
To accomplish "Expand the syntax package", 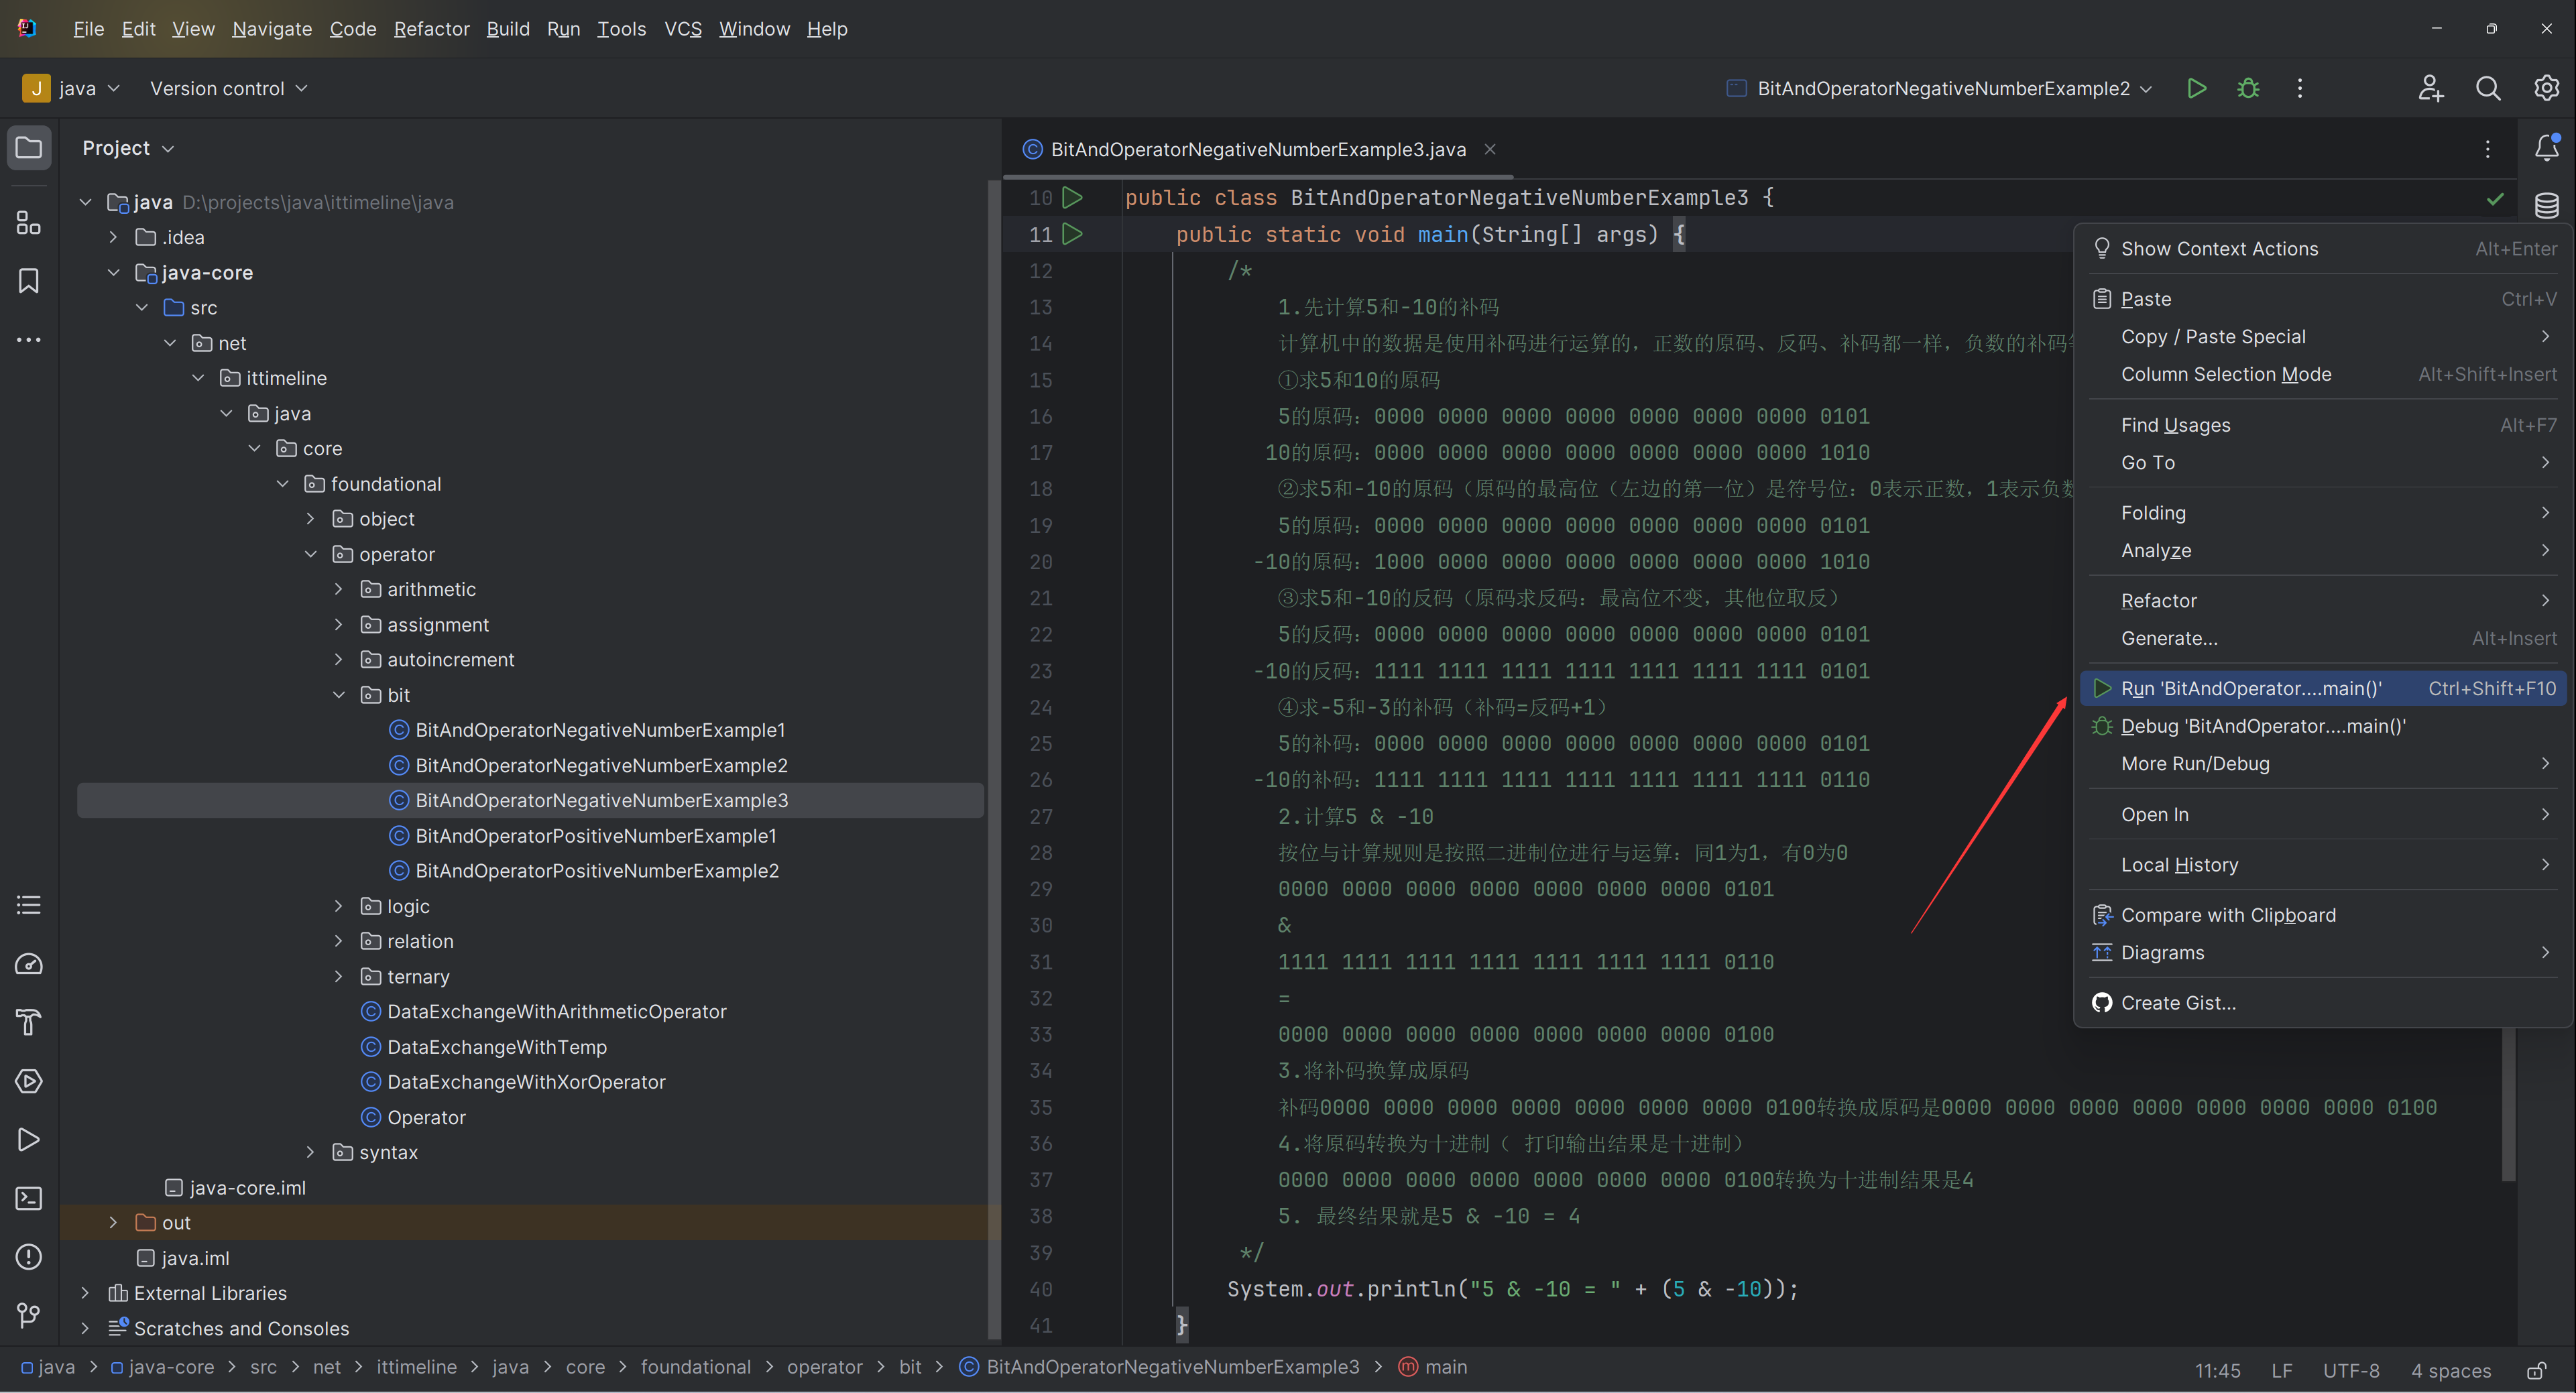I will (310, 1152).
